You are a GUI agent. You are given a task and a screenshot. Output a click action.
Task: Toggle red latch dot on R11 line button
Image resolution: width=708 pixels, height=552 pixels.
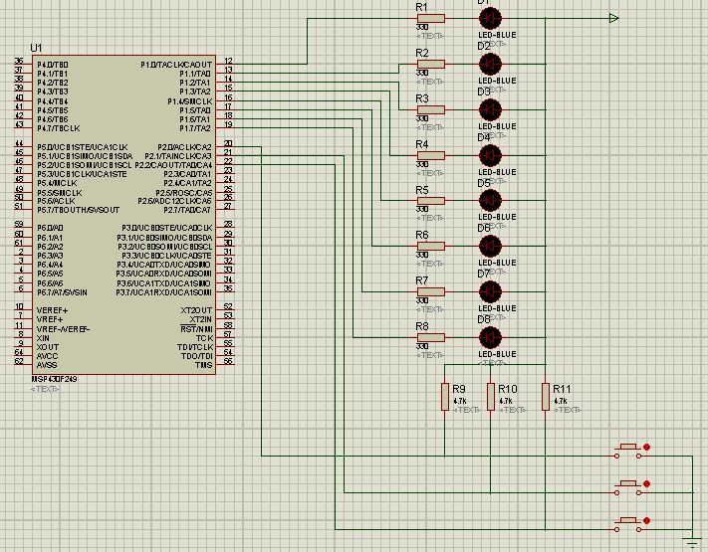(x=646, y=520)
